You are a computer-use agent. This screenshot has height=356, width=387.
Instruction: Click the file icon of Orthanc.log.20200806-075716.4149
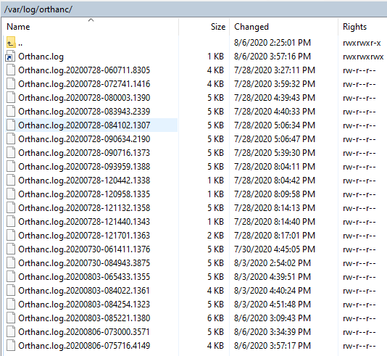click(11, 345)
